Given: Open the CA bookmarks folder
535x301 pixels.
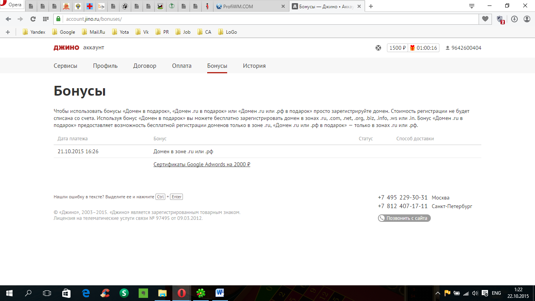Looking at the screenshot, I should [x=204, y=32].
